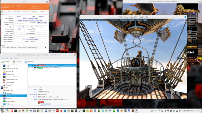
Task: Open the Steam icon in the taskbar
Action: [x=118, y=111]
